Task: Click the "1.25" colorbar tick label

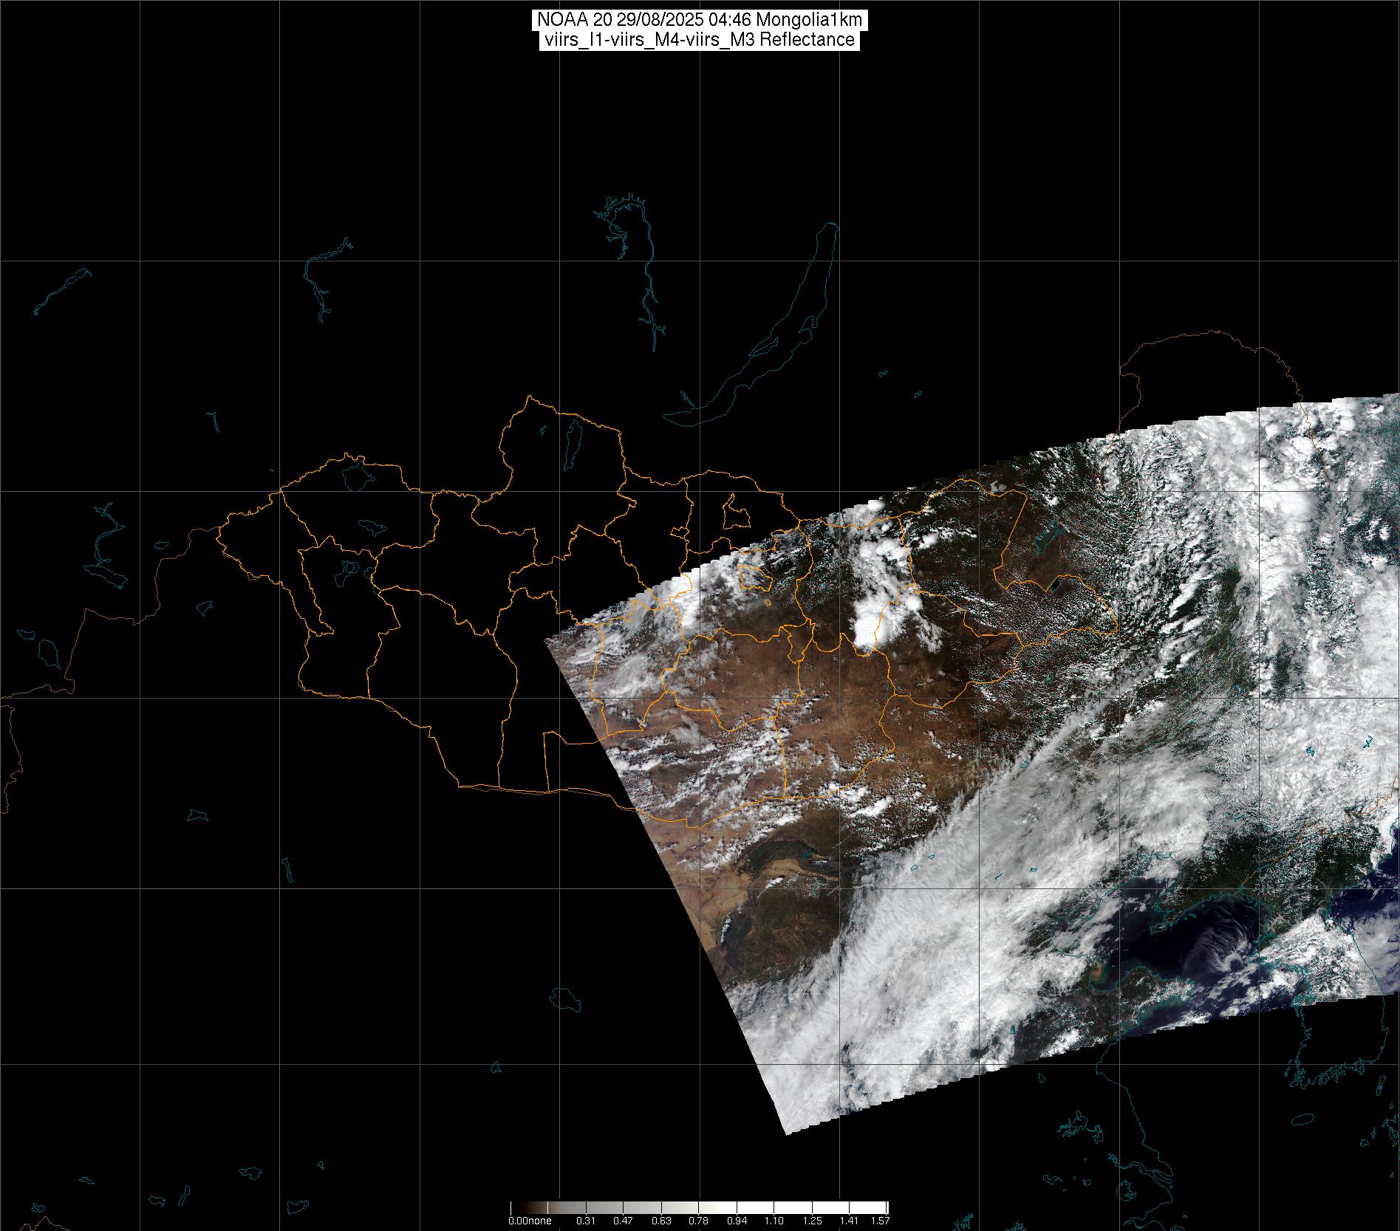Action: click(x=812, y=1221)
